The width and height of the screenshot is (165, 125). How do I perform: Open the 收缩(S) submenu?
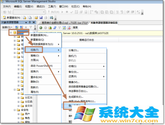click(x=84, y=66)
